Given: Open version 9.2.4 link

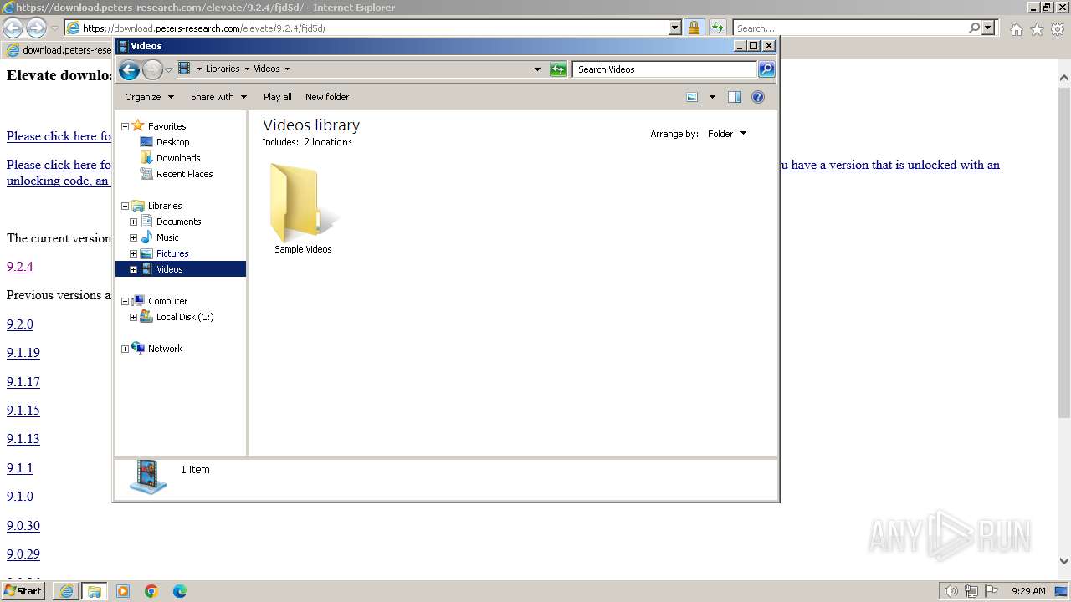Looking at the screenshot, I should tap(20, 267).
